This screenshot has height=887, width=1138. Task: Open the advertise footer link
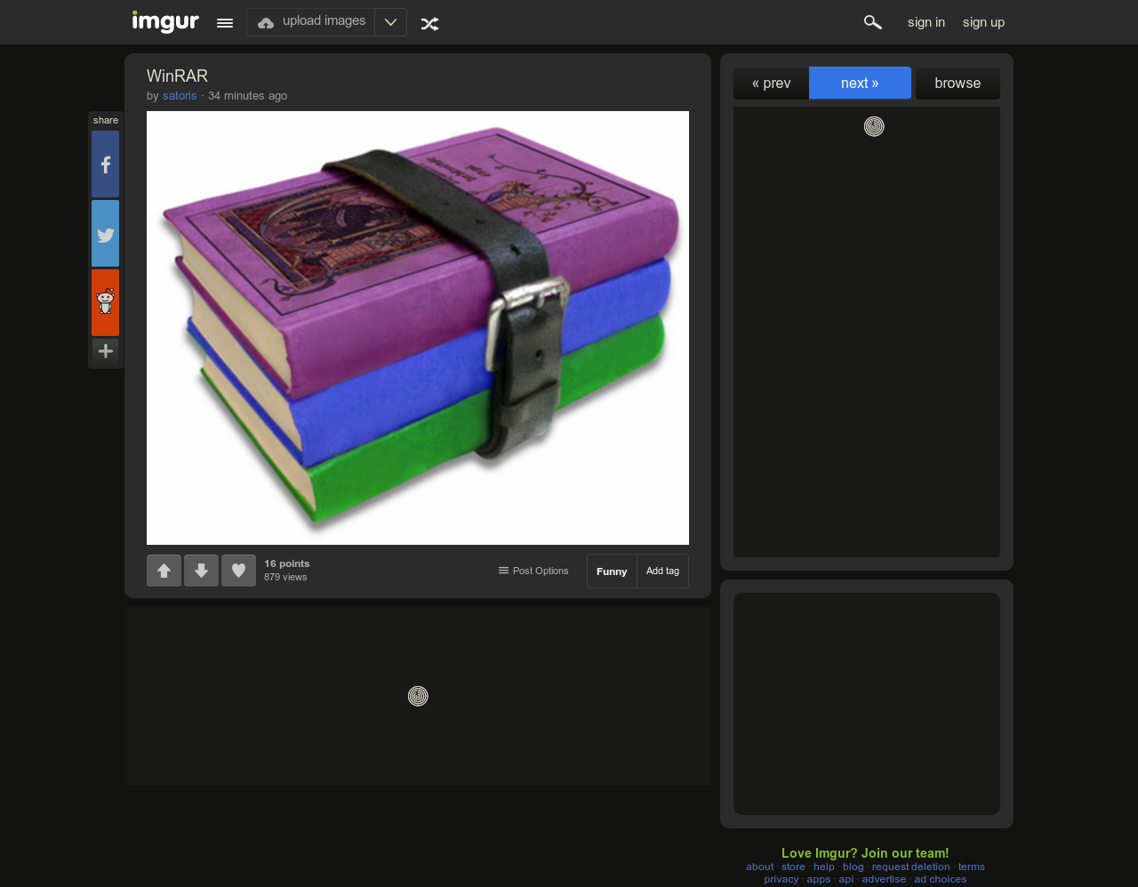884,879
